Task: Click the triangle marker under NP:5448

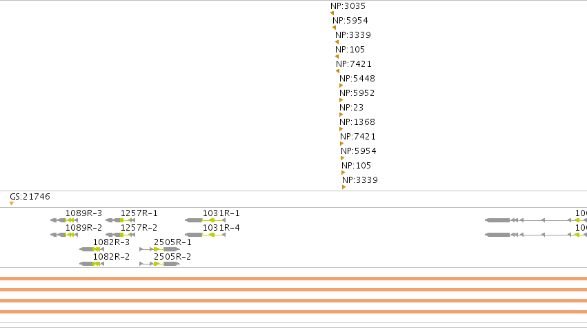Action: 341,86
